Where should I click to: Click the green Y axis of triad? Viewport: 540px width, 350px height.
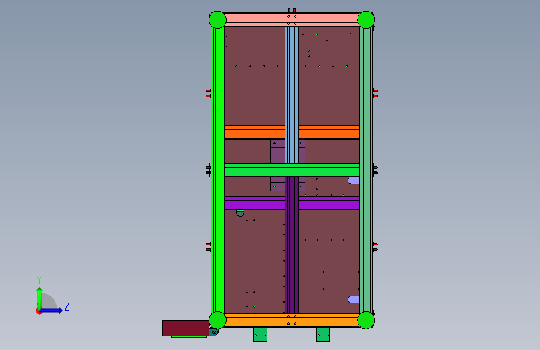click(x=39, y=298)
